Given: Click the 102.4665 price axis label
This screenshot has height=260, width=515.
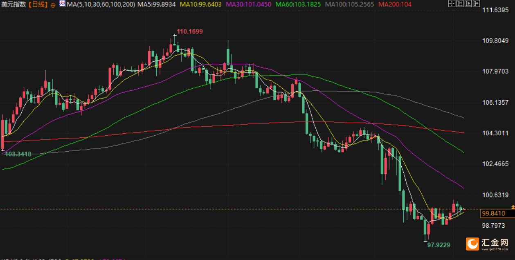Looking at the screenshot, I should (495, 164).
